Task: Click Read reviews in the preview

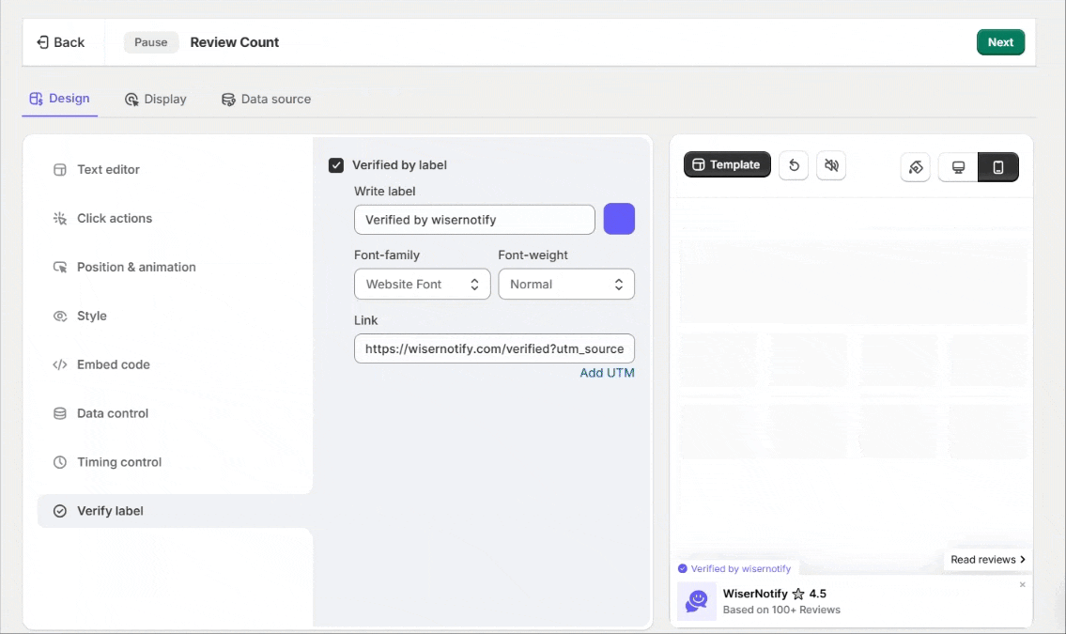Action: (988, 559)
